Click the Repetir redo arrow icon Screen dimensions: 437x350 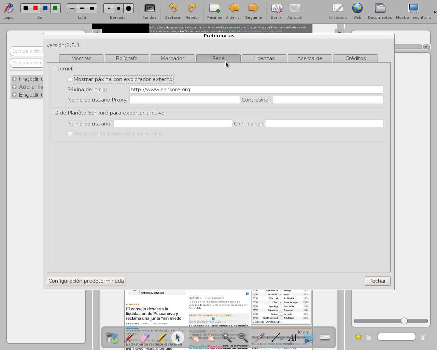coord(192,8)
